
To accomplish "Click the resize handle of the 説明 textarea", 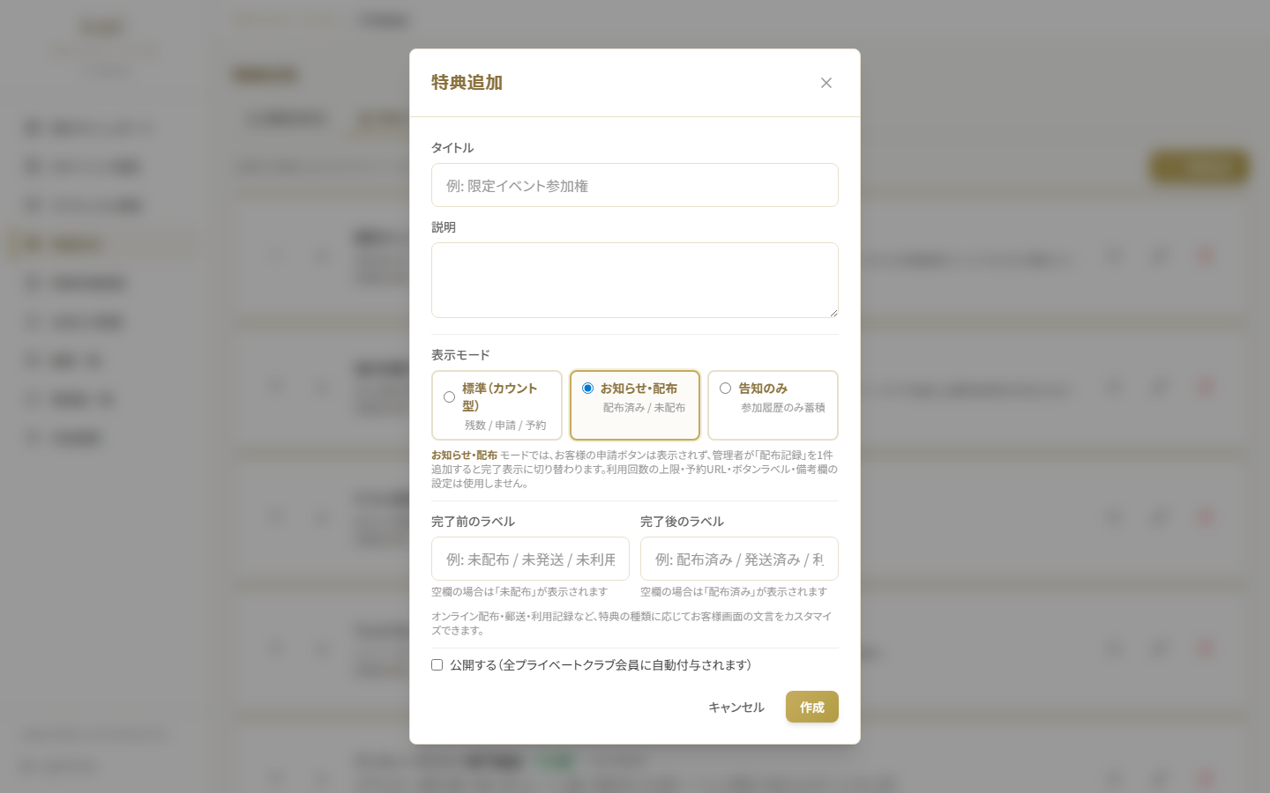I will tap(833, 312).
